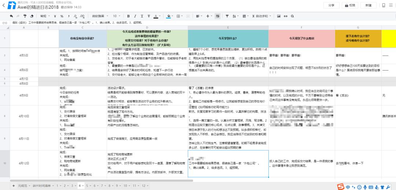Switch to sheet tab 5

87,186
